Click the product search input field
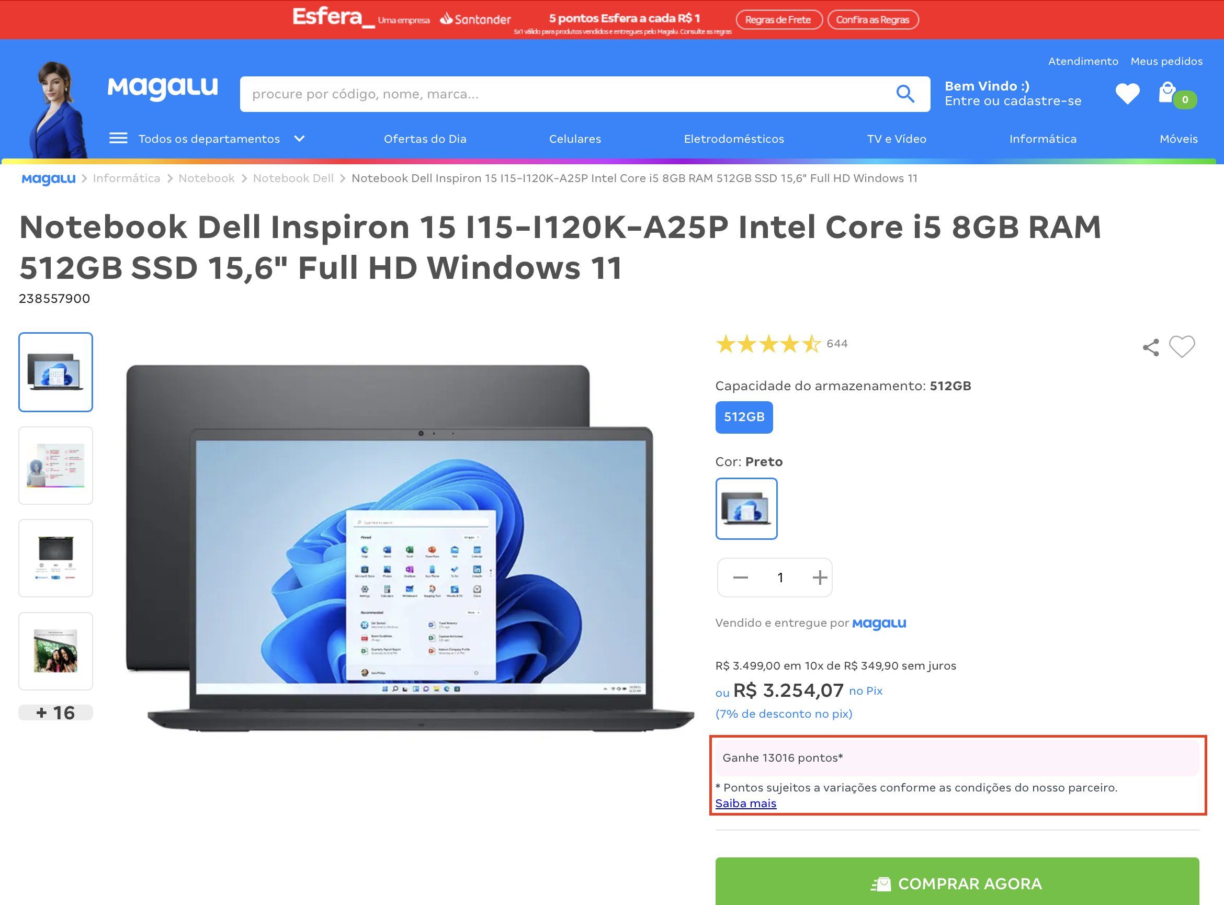The height and width of the screenshot is (905, 1224). tap(568, 94)
